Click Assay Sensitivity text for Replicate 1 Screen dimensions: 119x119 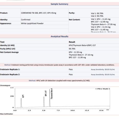(103, 70)
